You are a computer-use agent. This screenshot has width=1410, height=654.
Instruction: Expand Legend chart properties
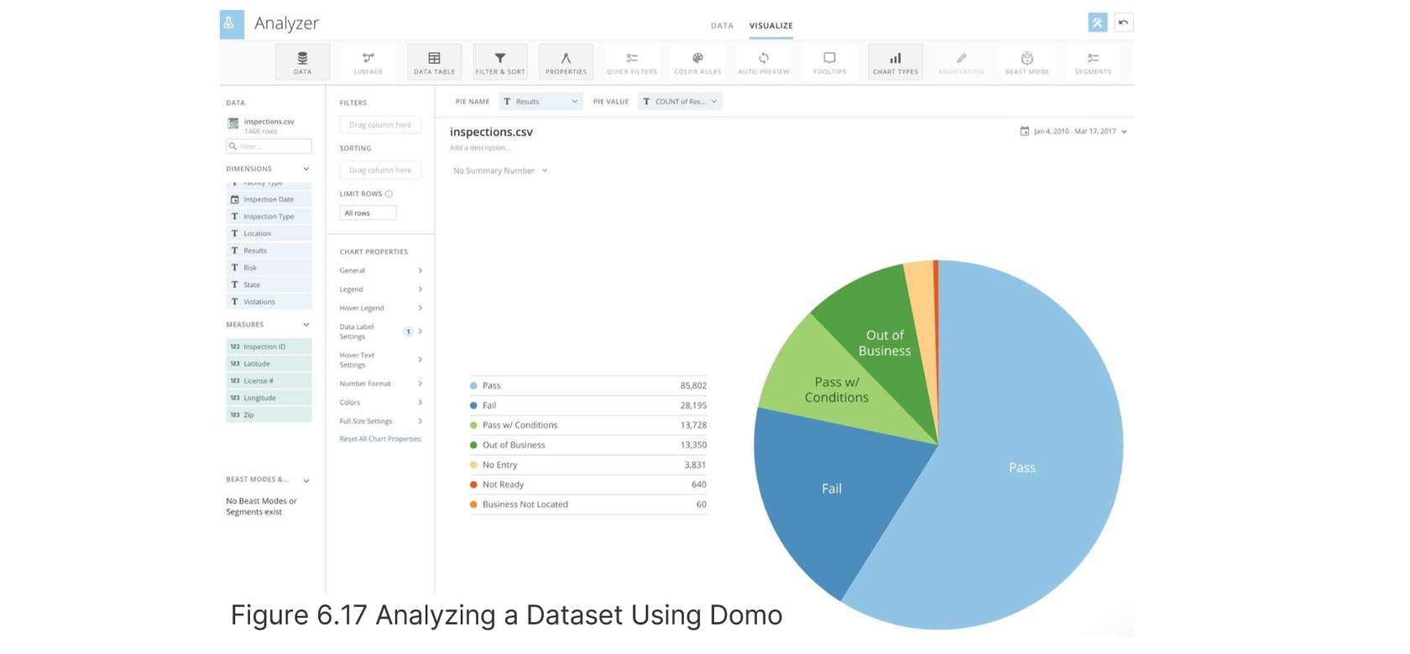coord(381,289)
